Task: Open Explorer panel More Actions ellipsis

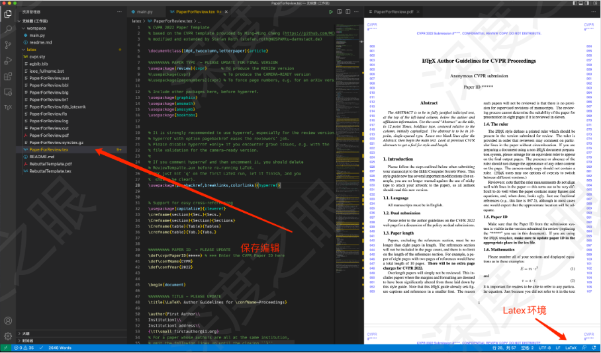Action: (120, 12)
